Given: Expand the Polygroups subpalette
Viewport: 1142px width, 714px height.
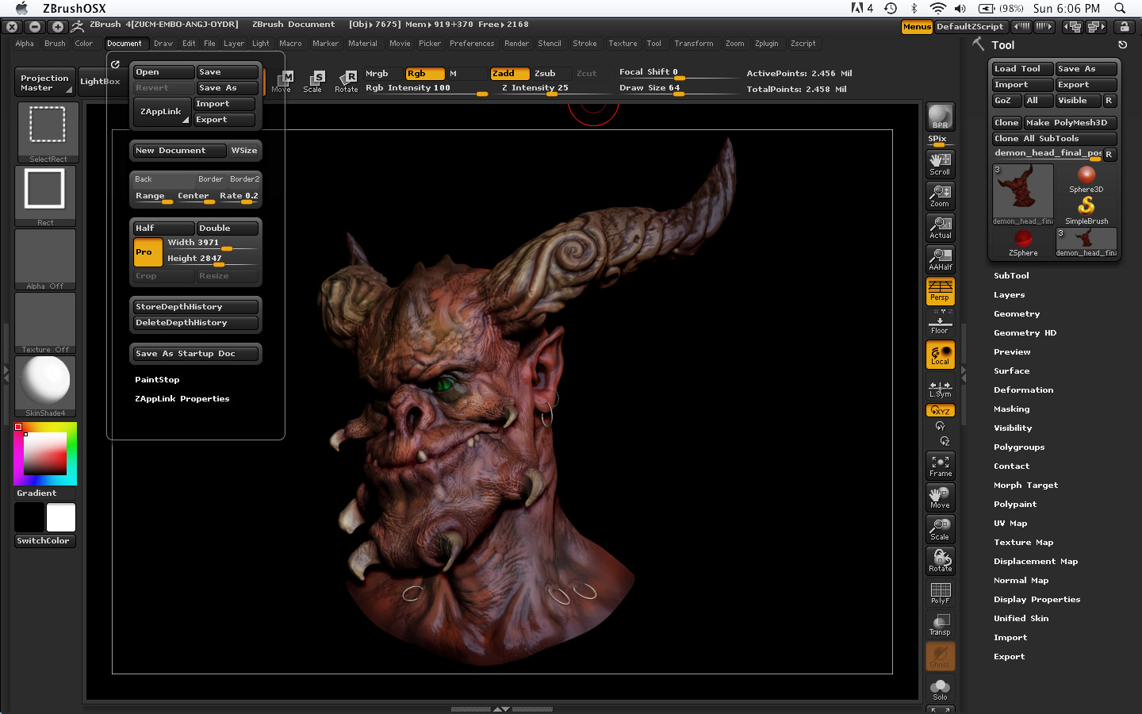Looking at the screenshot, I should point(1019,447).
